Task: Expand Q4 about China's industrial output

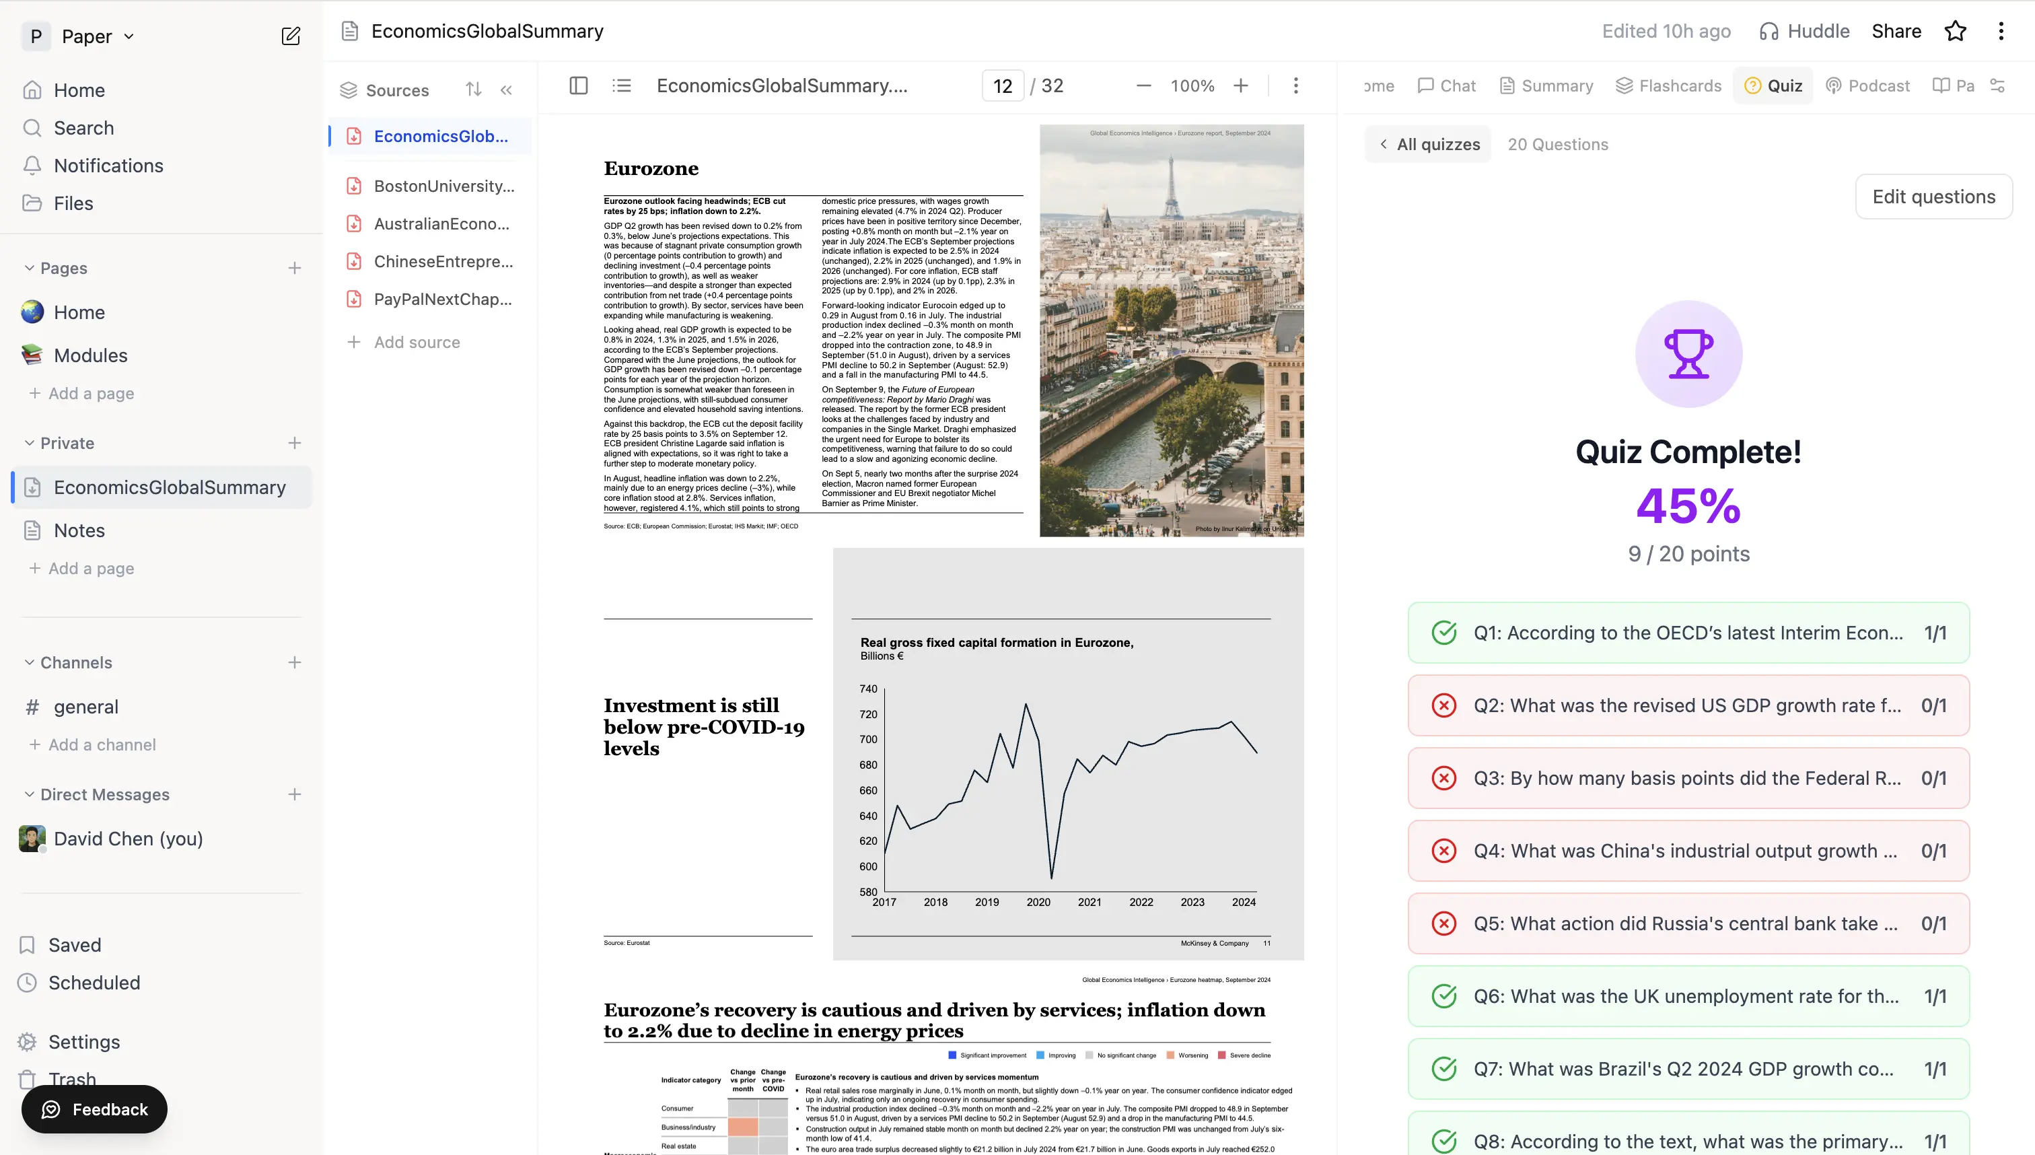Action: tap(1688, 850)
